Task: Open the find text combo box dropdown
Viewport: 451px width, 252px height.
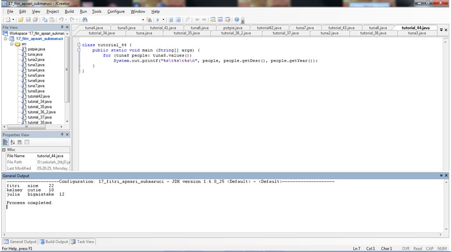Action: click(x=143, y=20)
